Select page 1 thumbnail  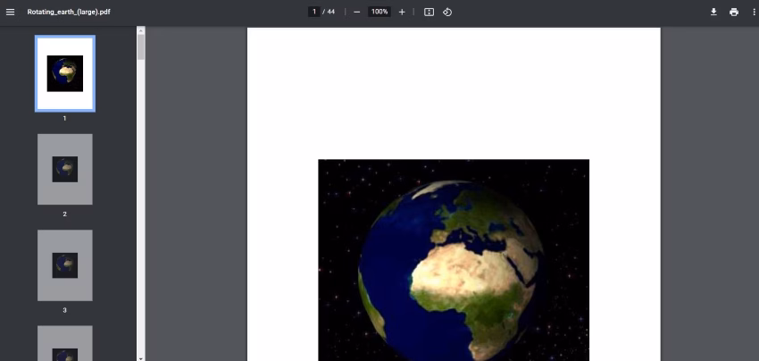pyautogui.click(x=65, y=73)
